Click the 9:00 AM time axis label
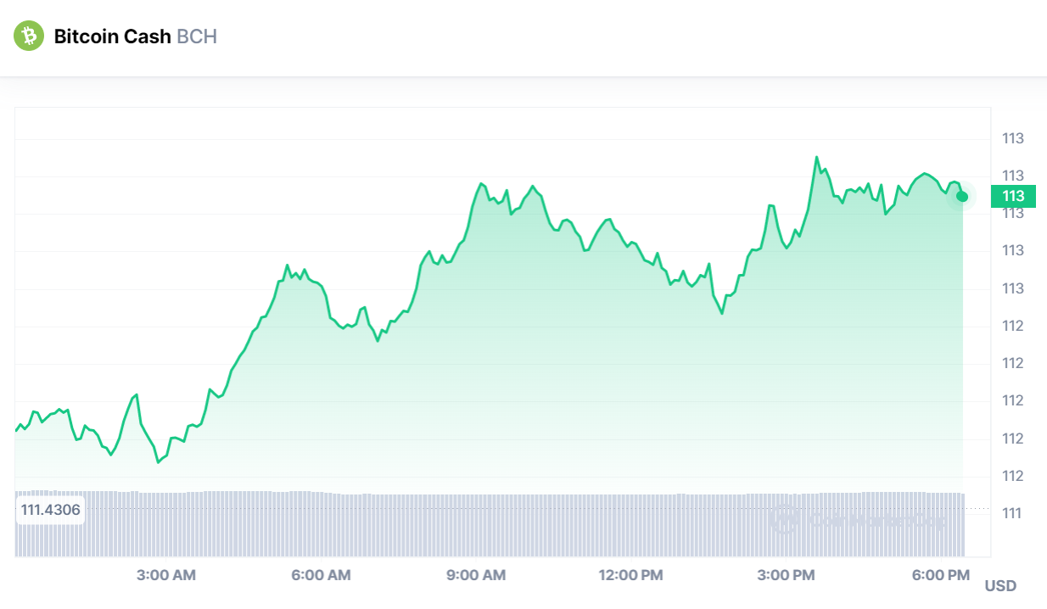 476,575
